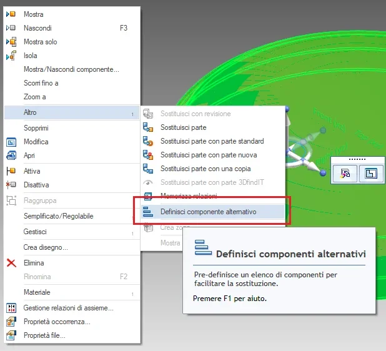Choose Semplificato/Regolabile from the menu
The image size is (386, 351).
(x=59, y=216)
